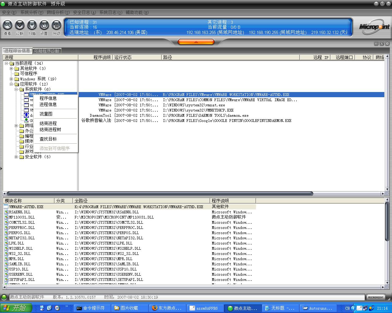Open the 安全(E) menu

pos(9,13)
